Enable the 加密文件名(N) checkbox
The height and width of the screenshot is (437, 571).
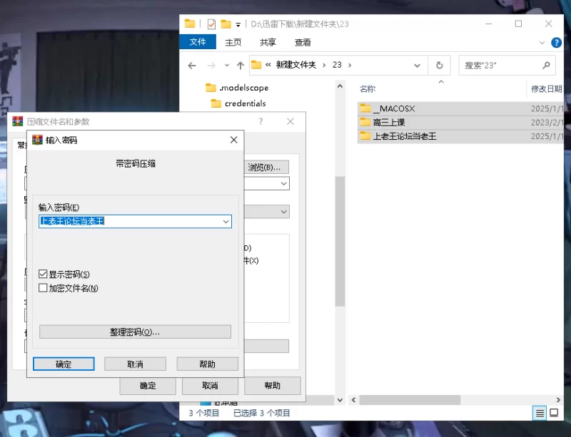click(43, 288)
